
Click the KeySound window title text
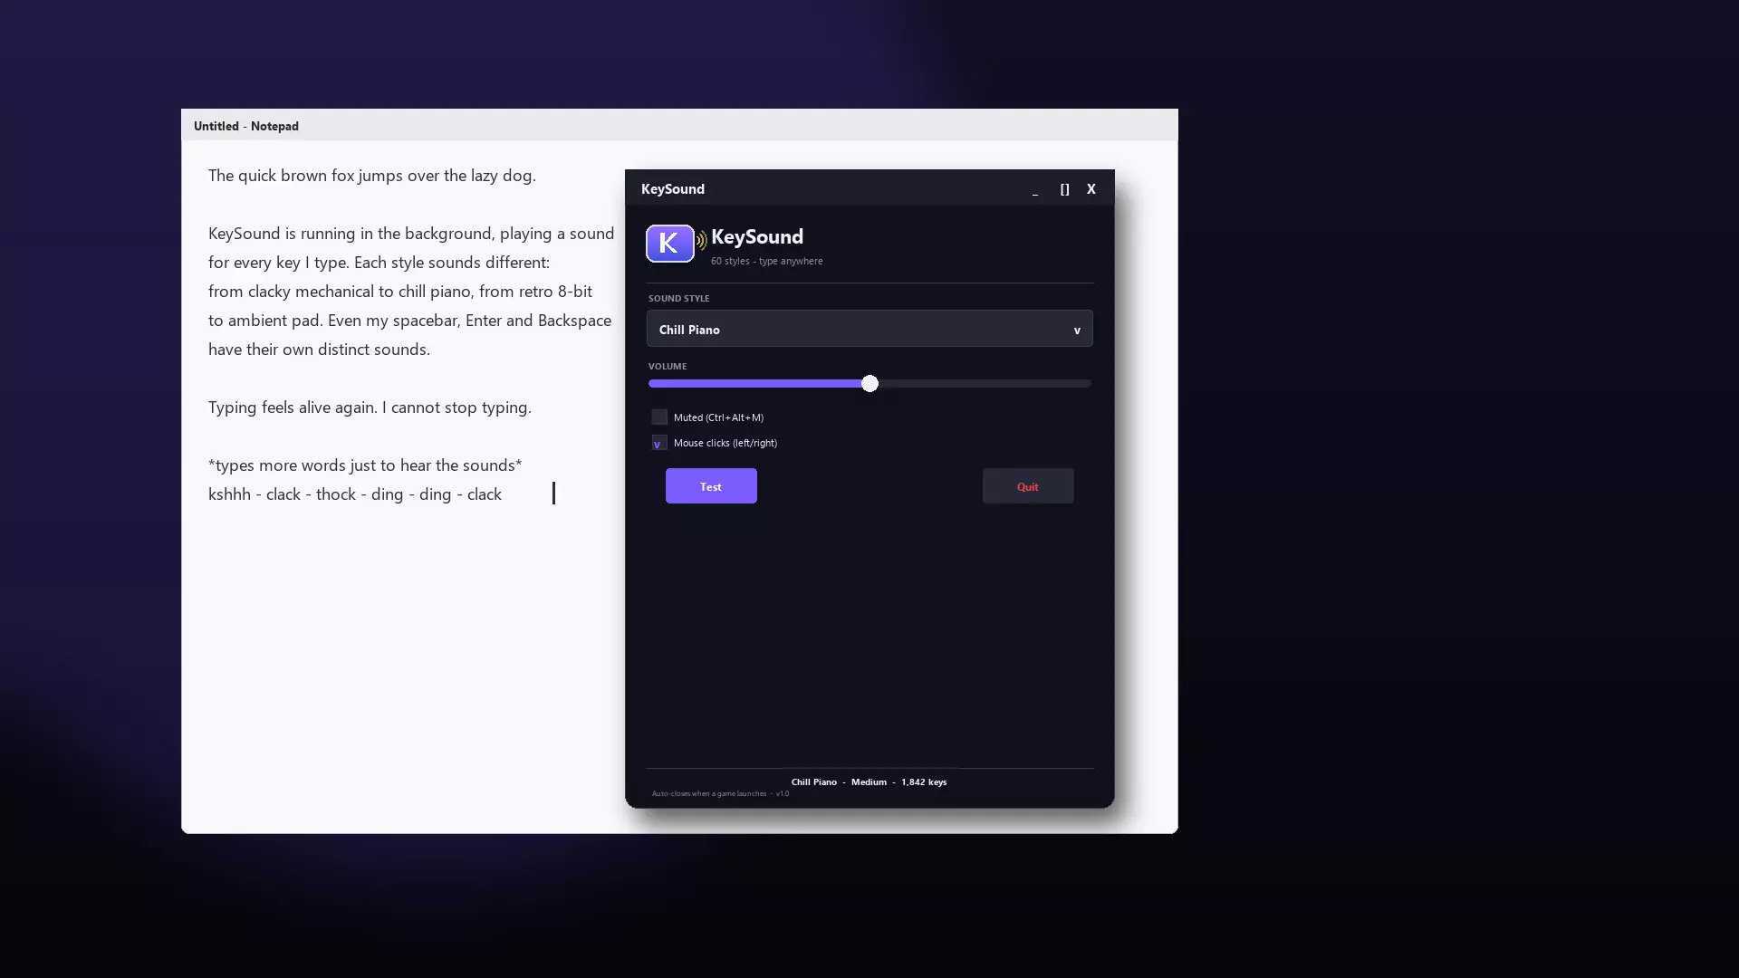click(x=673, y=189)
